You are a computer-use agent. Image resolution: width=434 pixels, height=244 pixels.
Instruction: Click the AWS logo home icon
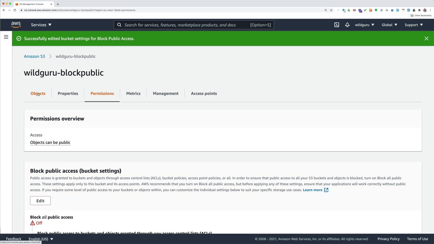click(16, 25)
